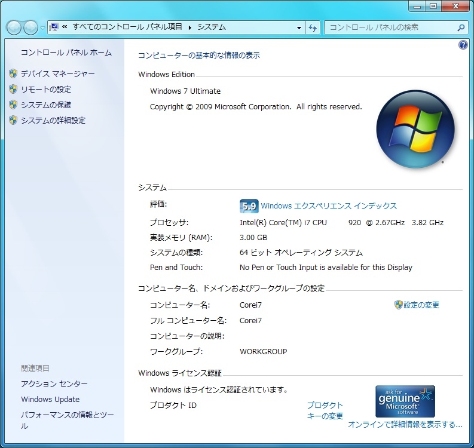Click Windows はライセンス認証されています text

219,389
